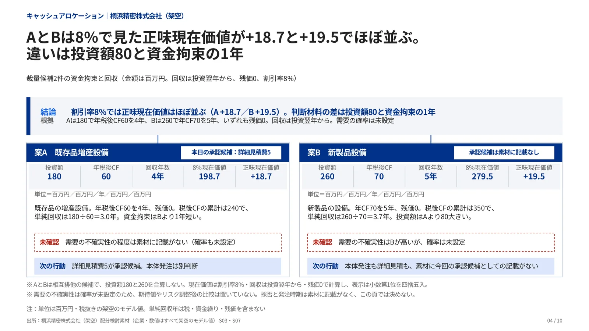Click the note '注：単位は百万円・税抜きの架空のモデル値'

point(146,309)
